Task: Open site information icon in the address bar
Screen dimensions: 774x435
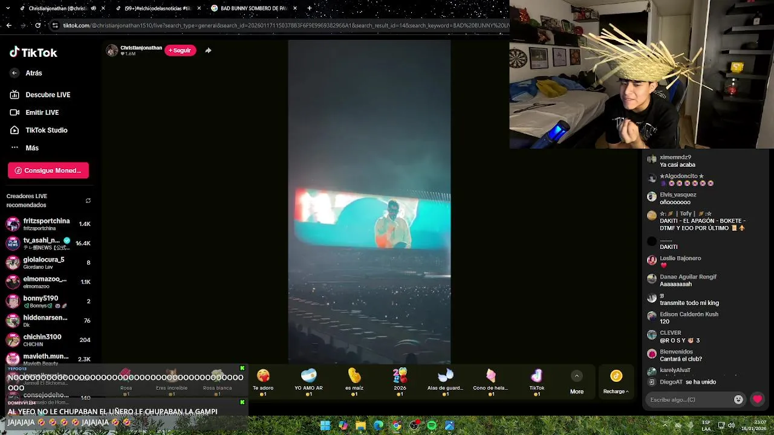Action: tap(55, 25)
